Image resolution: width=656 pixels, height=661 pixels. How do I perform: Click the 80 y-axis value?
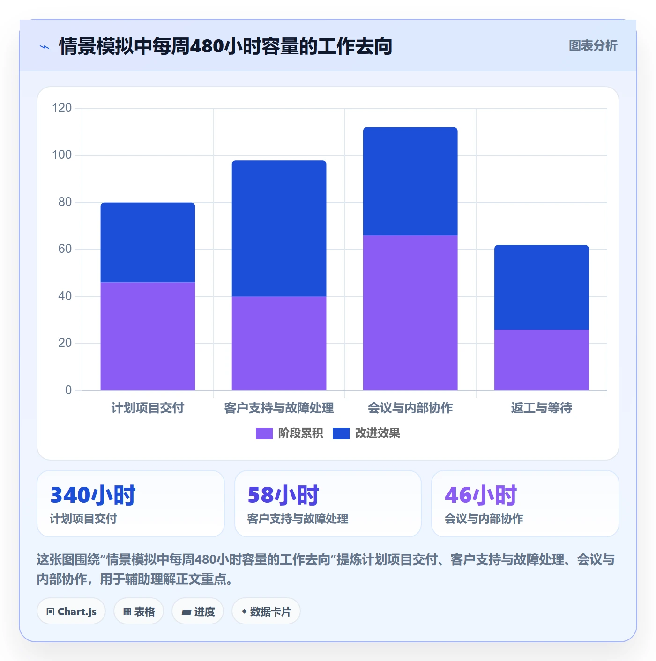point(65,202)
